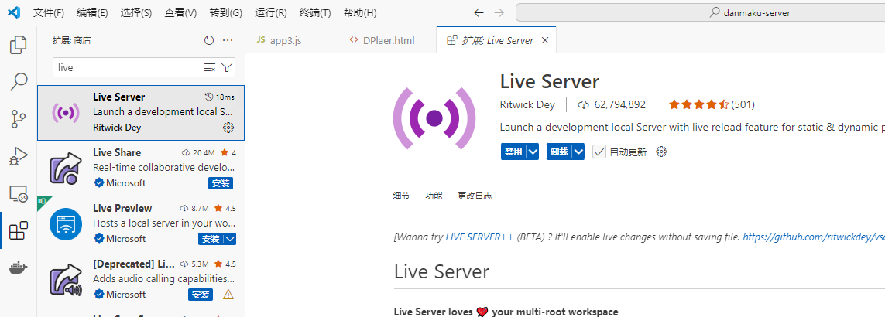Click the Live Share extension icon
Screen dimensions: 885x317
66,169
